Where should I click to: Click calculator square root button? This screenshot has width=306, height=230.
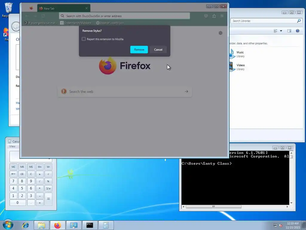[48, 174]
